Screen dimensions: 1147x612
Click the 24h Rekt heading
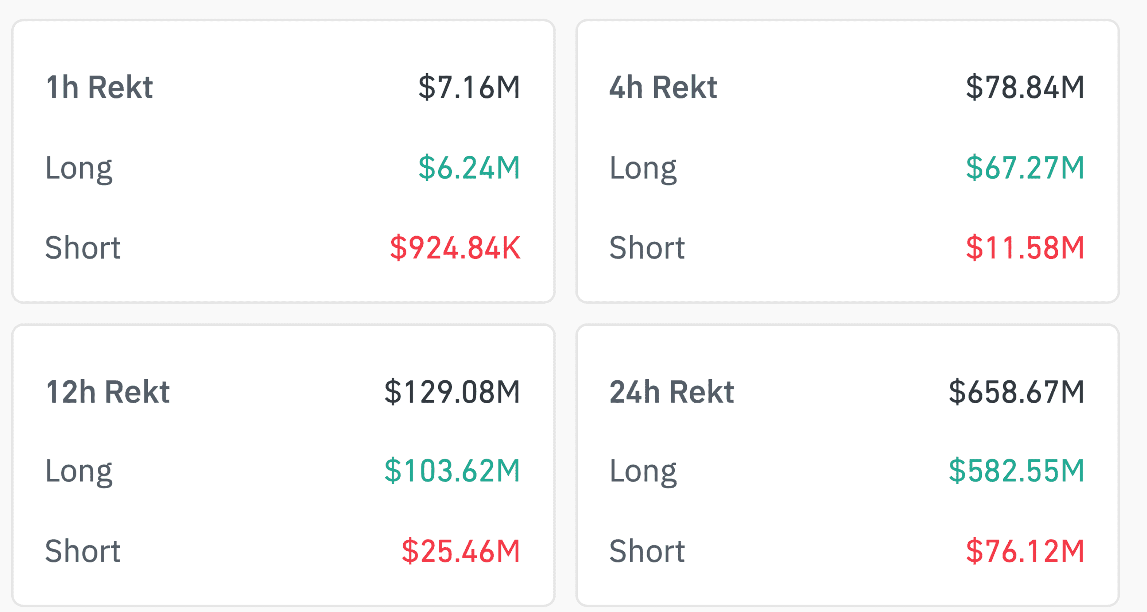(672, 392)
